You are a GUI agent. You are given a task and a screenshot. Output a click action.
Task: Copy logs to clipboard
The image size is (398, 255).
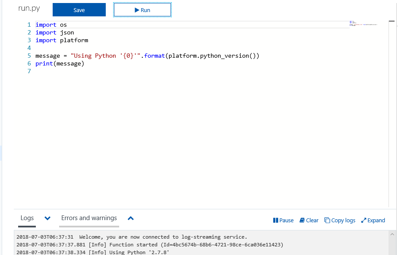(x=340, y=220)
